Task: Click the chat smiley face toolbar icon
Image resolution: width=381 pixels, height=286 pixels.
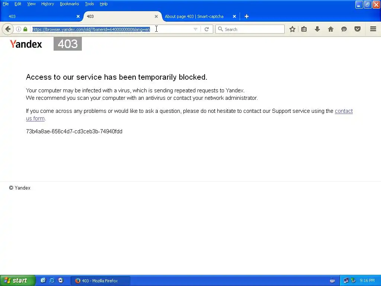Action: click(x=344, y=29)
